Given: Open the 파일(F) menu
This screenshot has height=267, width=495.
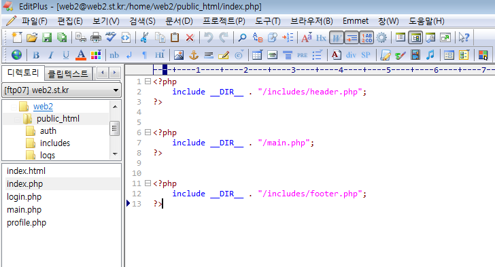Looking at the screenshot, I should pyautogui.click(x=35, y=21).
